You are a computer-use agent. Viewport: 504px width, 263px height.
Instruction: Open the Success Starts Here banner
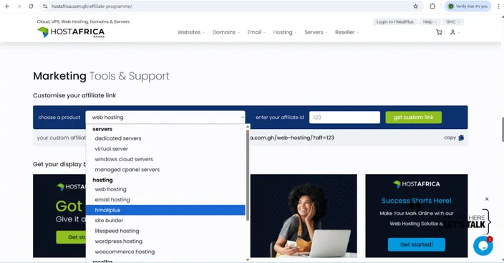click(x=416, y=216)
